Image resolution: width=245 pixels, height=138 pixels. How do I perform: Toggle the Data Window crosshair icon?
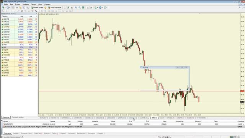(x=17, y=8)
